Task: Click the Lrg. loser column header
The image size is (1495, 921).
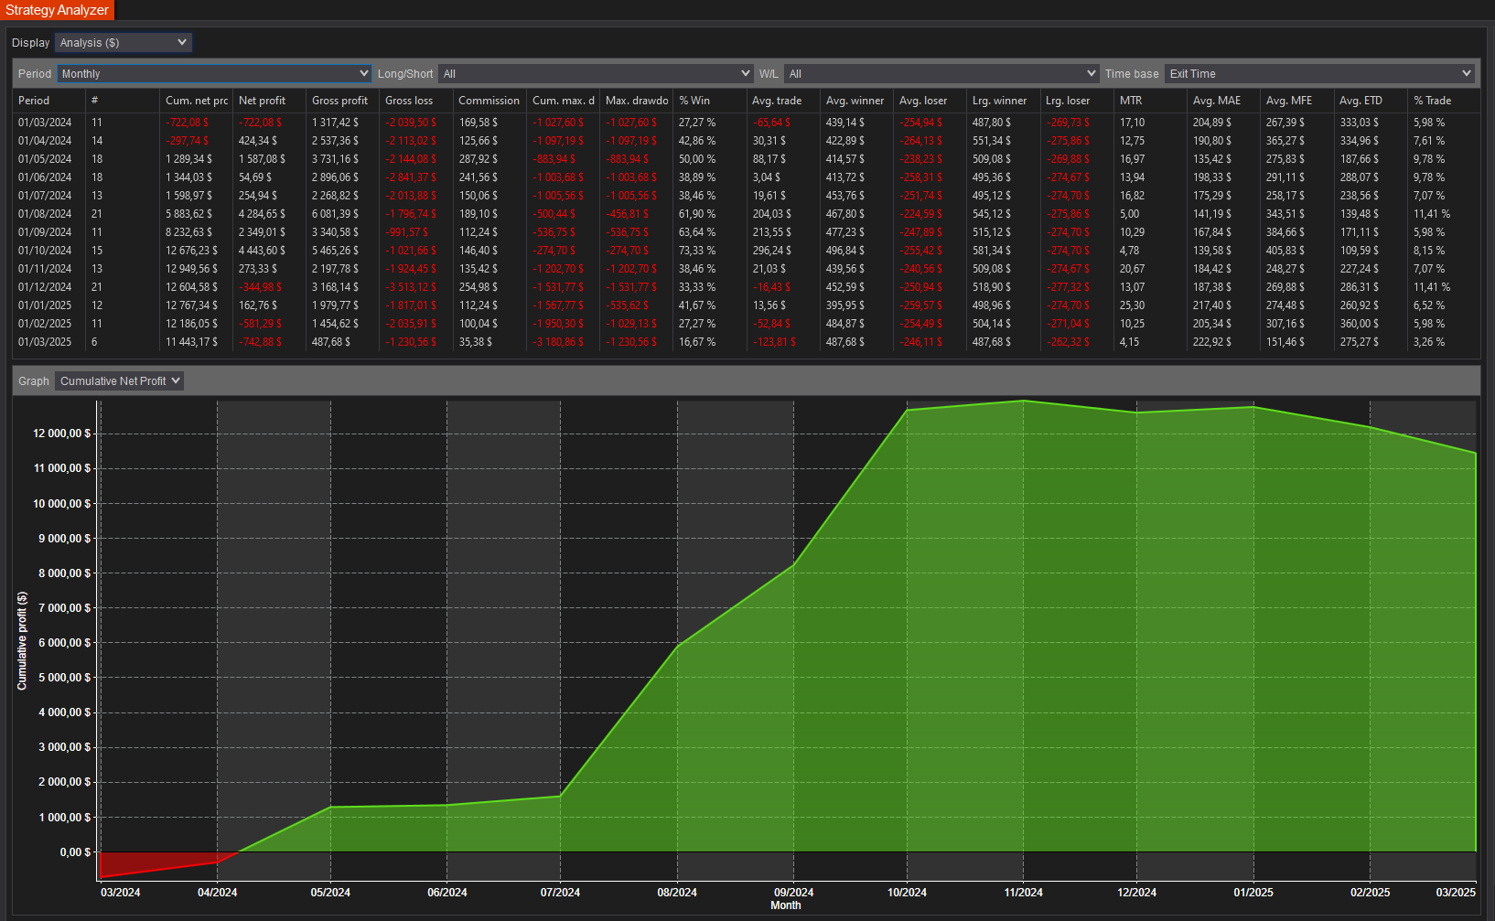Action: point(1077,101)
